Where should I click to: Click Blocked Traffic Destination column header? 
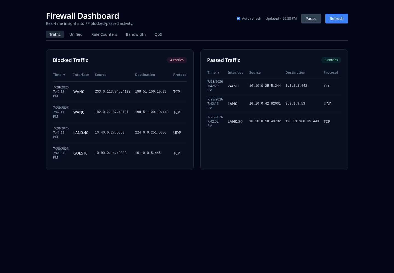coord(145,75)
